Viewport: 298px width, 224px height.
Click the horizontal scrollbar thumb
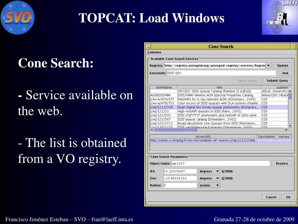point(175,130)
